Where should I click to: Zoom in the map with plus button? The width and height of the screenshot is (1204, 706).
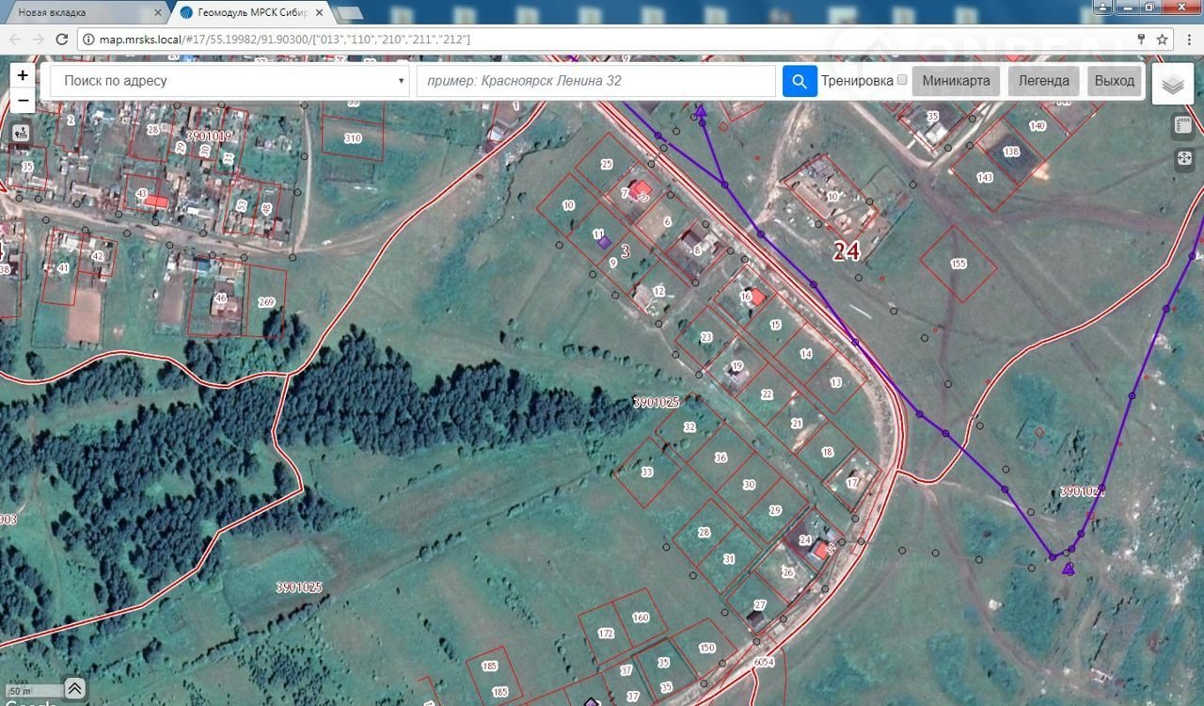point(23,74)
